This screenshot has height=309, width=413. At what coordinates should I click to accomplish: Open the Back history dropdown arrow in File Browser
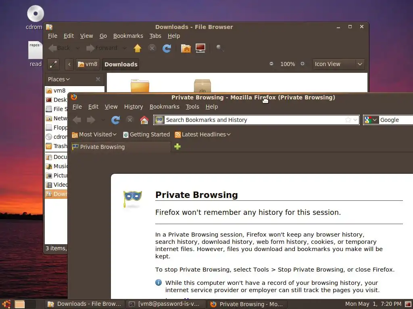77,48
